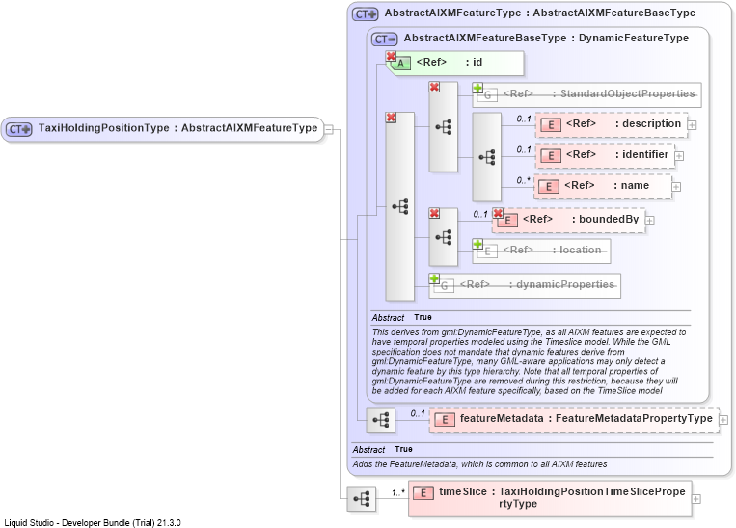The height and width of the screenshot is (528, 736).
Task: Expand the timeSlice element
Action: tap(696, 499)
